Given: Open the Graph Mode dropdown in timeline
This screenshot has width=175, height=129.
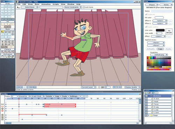Looking at the screenshot, I should 37,96.
